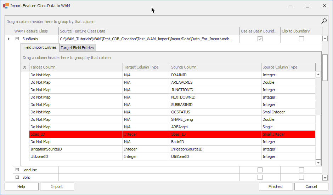Select the UtilzoneID target cell

76,156
